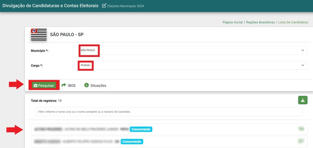Go to Regiões Brasileiras breadcrumb

coord(260,22)
